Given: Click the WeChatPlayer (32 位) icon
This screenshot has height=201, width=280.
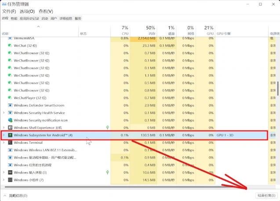Looking at the screenshot, I should tap(10, 98).
